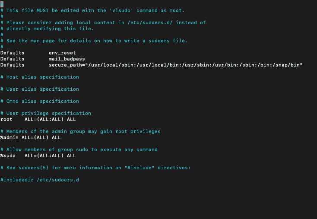Click the '#includedir /etc/sudoers.d' line
The height and width of the screenshot is (219, 317).
click(40, 180)
